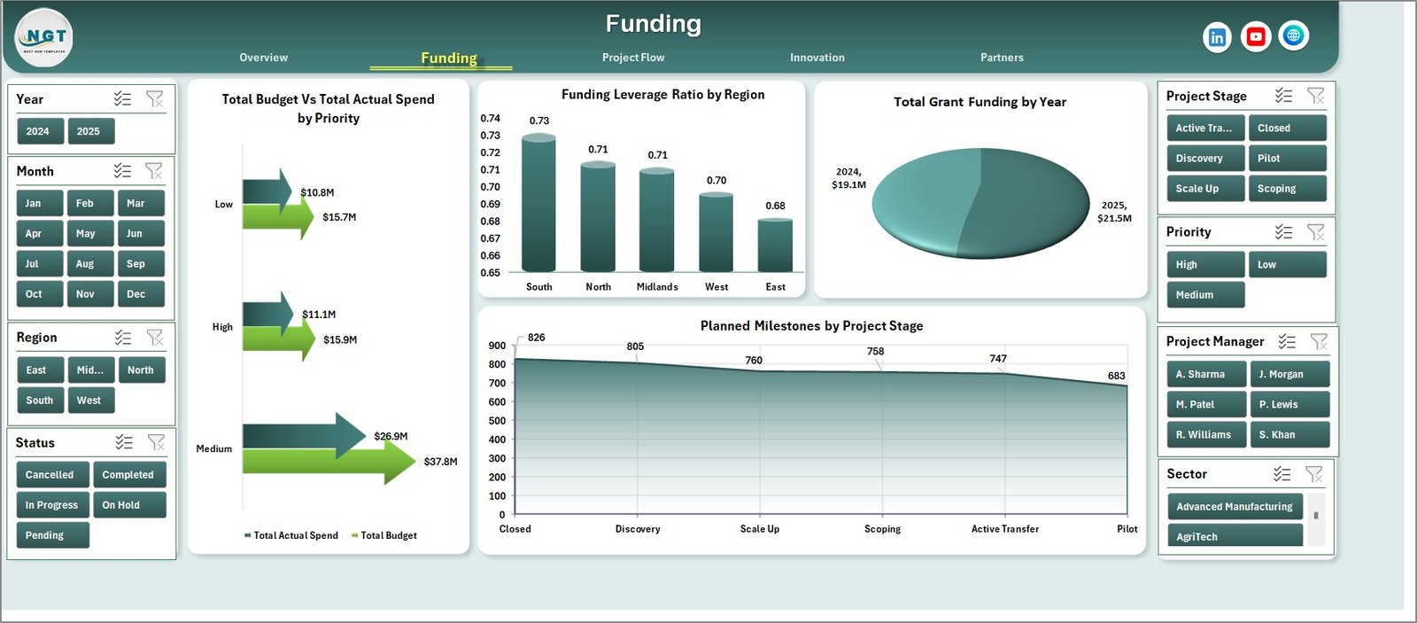The width and height of the screenshot is (1417, 623).
Task: Filter Region by North
Action: [x=142, y=370]
